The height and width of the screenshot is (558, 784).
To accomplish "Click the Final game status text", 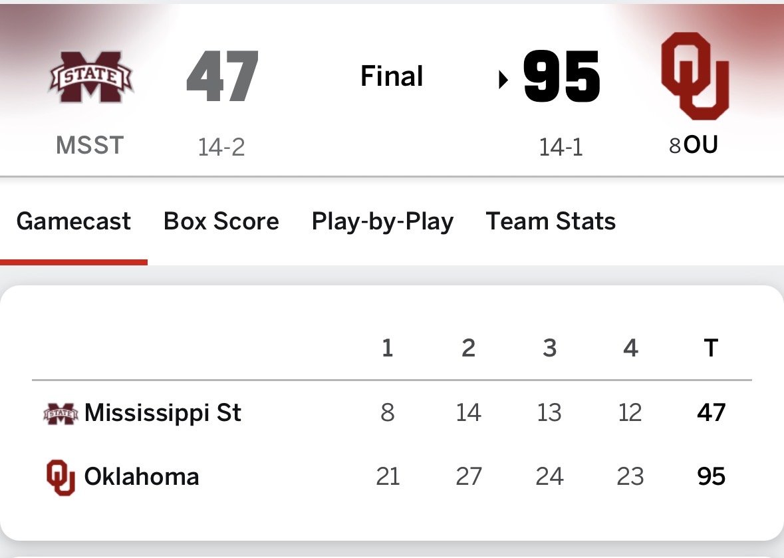I will click(392, 76).
